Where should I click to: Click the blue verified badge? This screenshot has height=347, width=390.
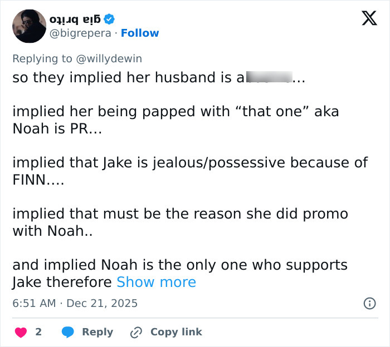click(x=110, y=19)
